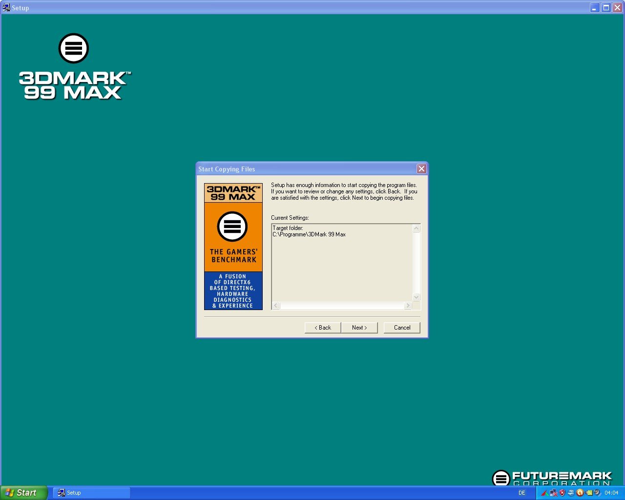The image size is (625, 500).
Task: Click the Setup window title bar icon
Action: [6, 7]
